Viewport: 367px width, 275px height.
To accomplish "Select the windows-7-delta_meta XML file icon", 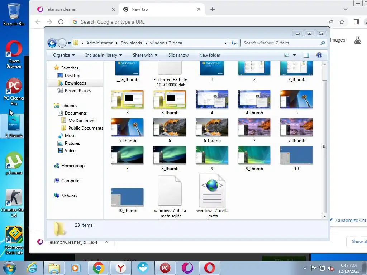I will pos(212,190).
